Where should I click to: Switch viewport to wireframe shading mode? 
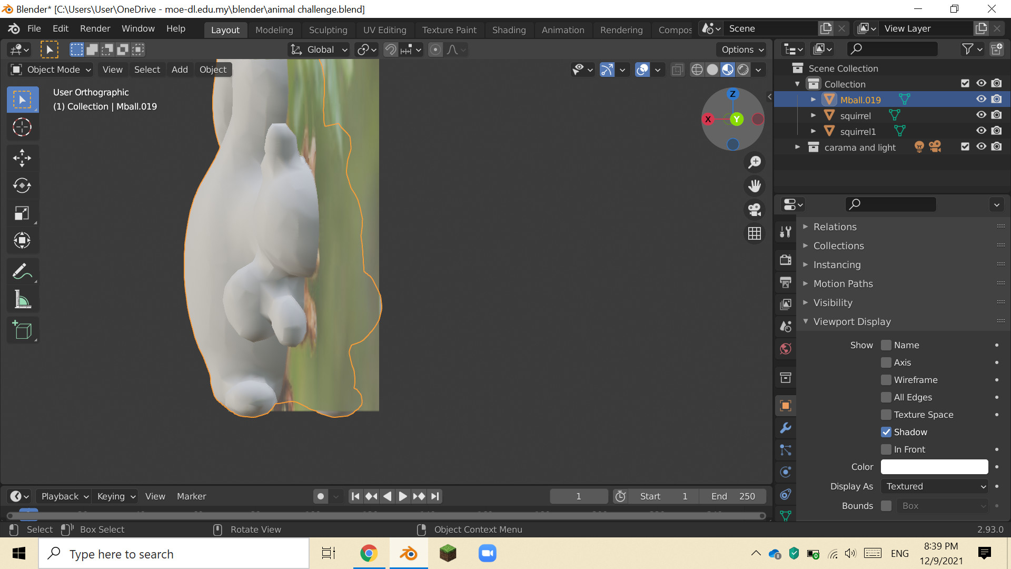coord(697,69)
